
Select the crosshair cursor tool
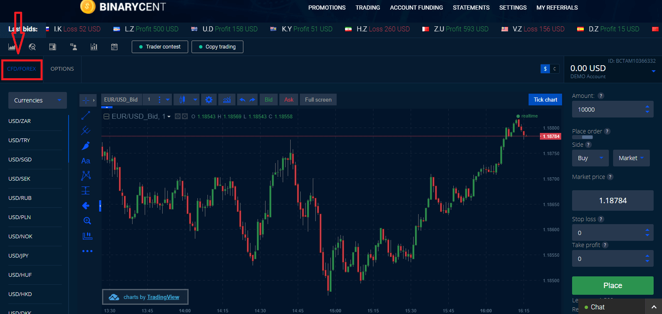[x=86, y=100]
